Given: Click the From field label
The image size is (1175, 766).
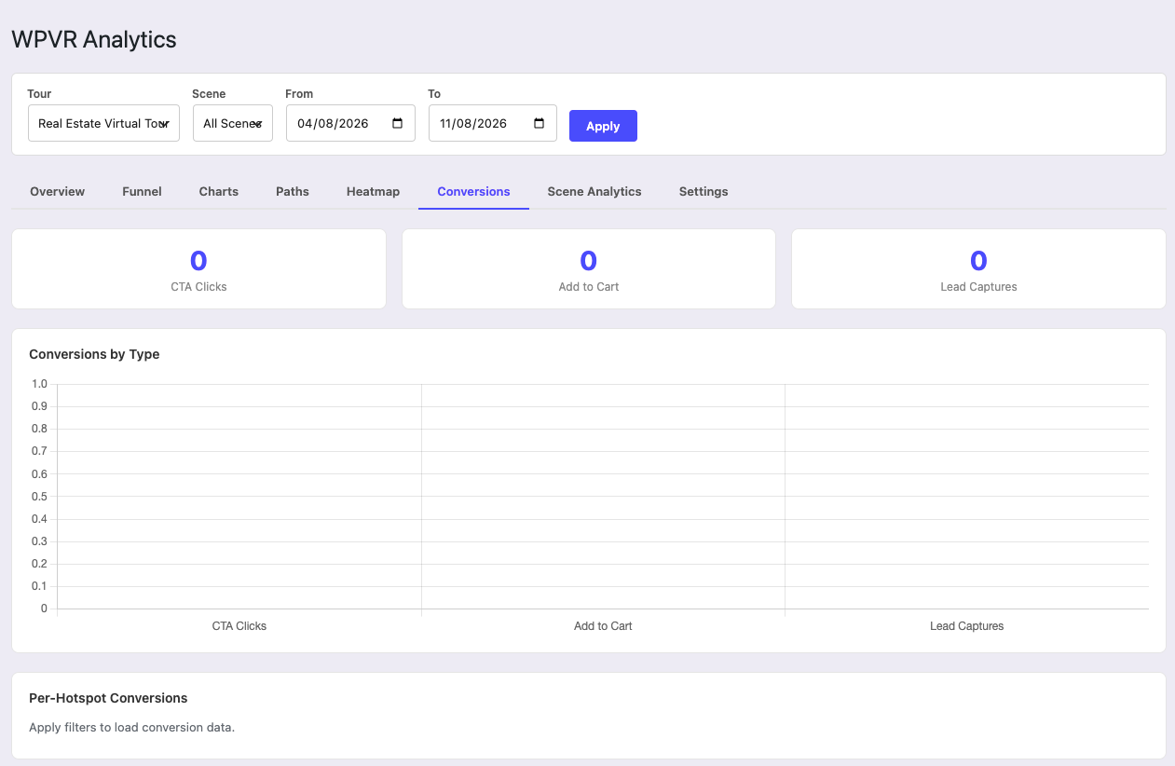Looking at the screenshot, I should 299,94.
